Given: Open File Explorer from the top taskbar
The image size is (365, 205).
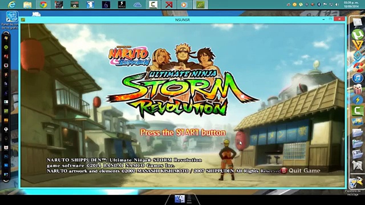Looking at the screenshot, I should [27, 5].
